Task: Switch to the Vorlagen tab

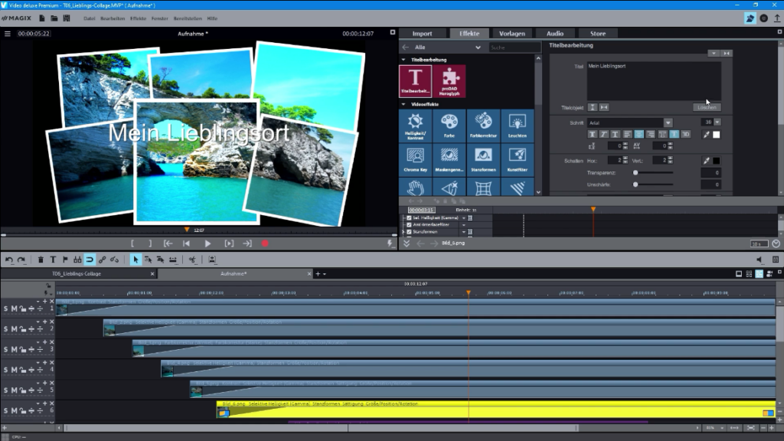Action: [x=511, y=34]
